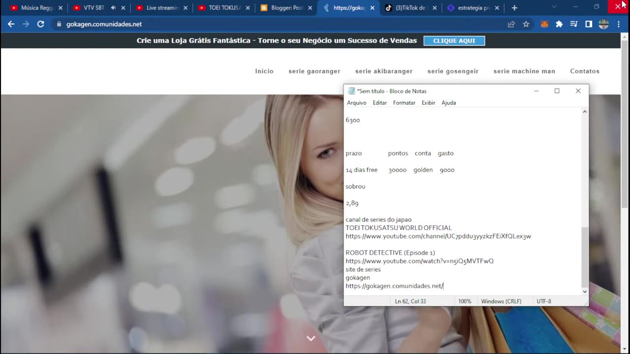
Task: Open Notepad's Formatar menu
Action: [x=404, y=103]
